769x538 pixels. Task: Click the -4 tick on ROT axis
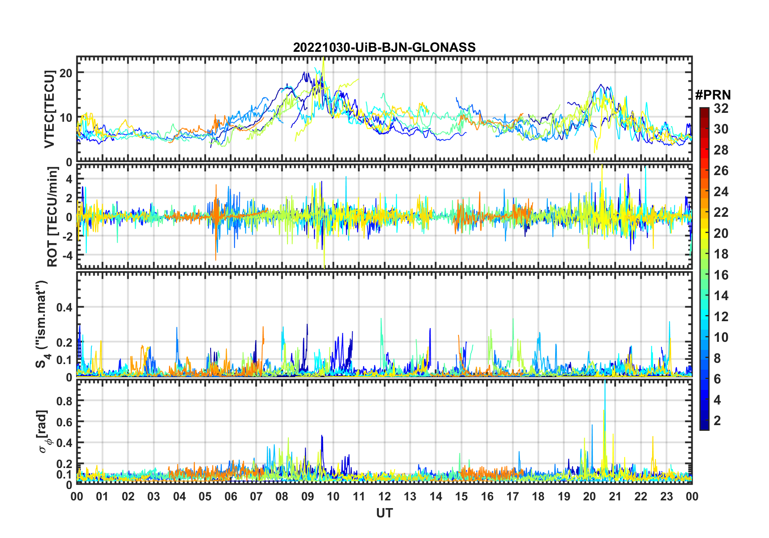tap(67, 255)
